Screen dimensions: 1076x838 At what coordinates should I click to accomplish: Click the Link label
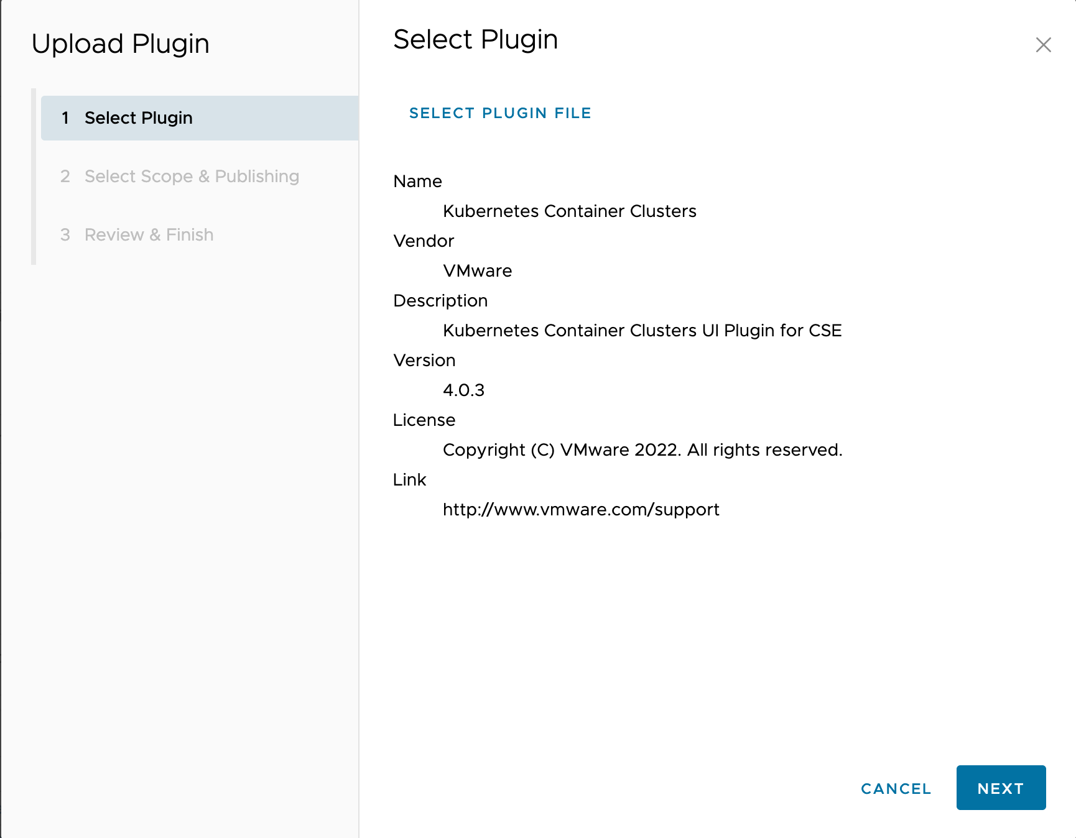tap(409, 480)
